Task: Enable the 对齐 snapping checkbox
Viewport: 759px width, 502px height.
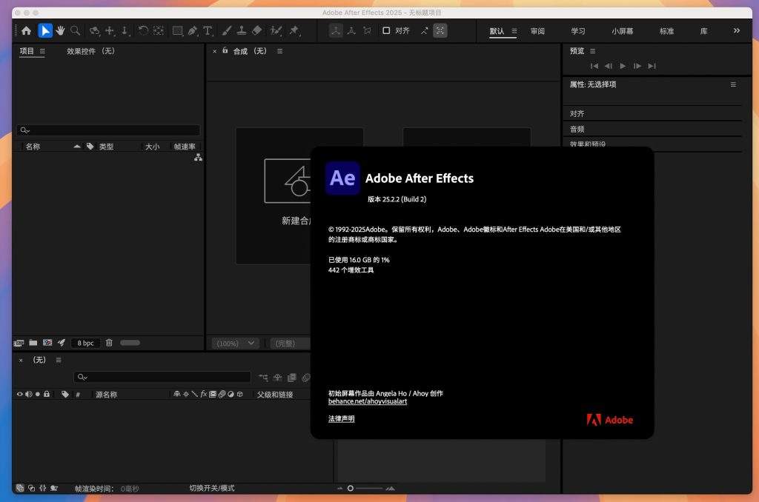Action: (386, 30)
